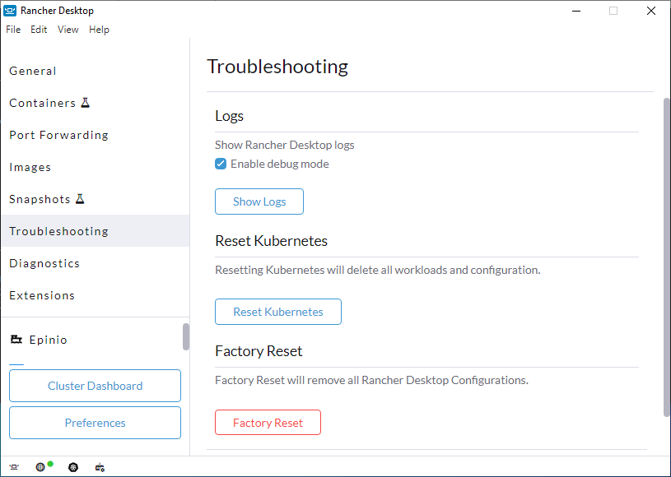Open the Cluster Dashboard
This screenshot has width=671, height=477.
(95, 386)
